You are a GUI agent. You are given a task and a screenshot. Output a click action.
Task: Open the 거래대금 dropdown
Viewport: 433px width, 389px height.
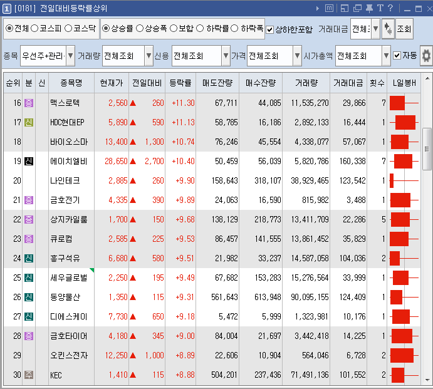[x=375, y=29]
